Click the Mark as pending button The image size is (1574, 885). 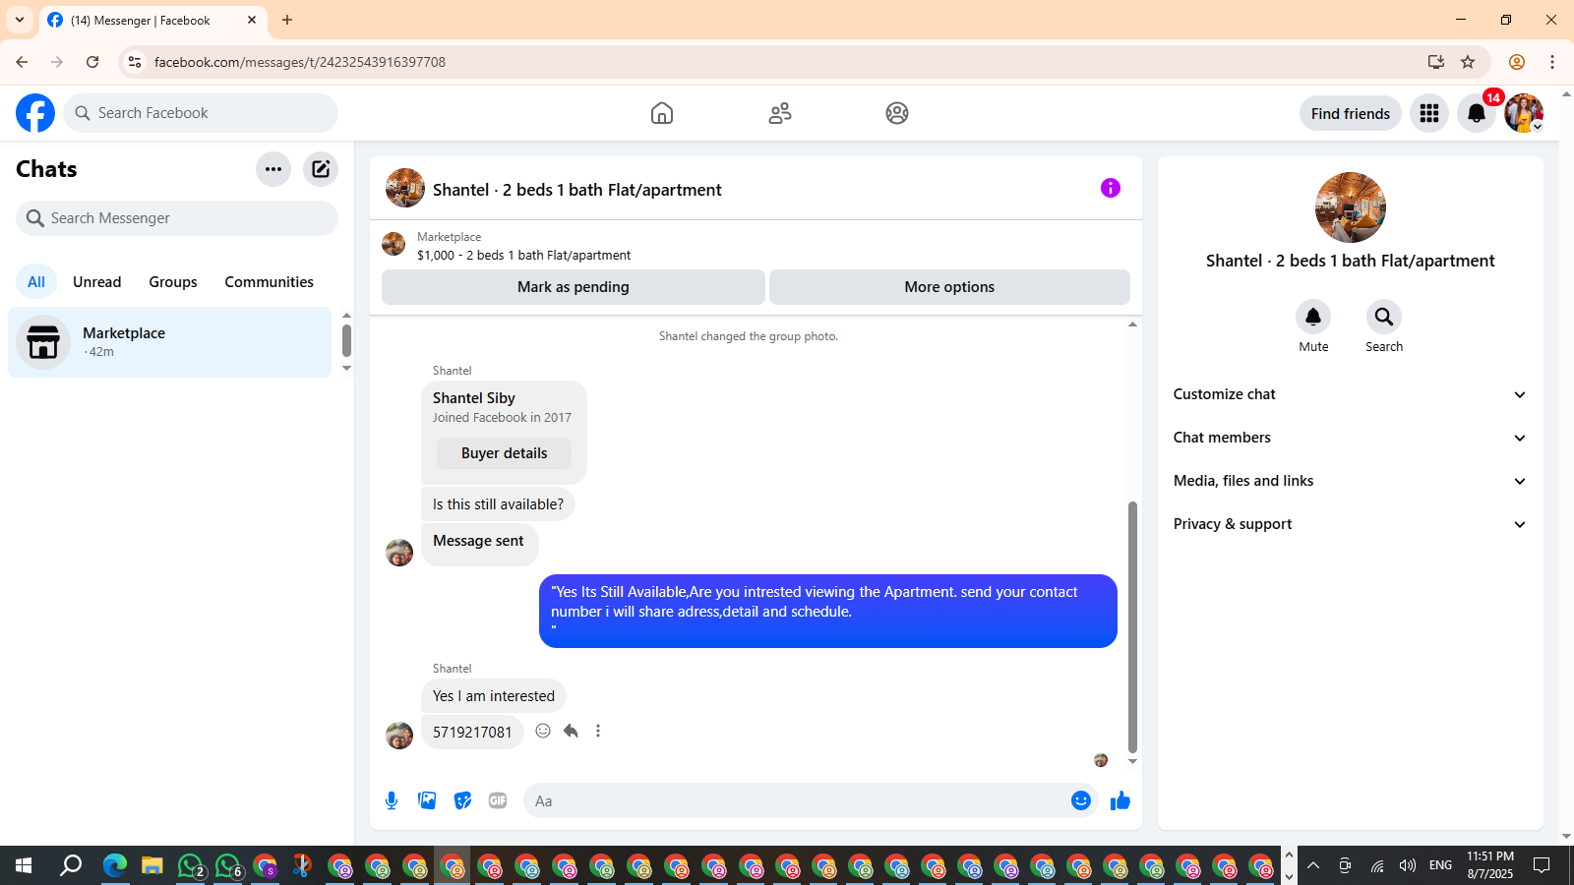coord(574,287)
